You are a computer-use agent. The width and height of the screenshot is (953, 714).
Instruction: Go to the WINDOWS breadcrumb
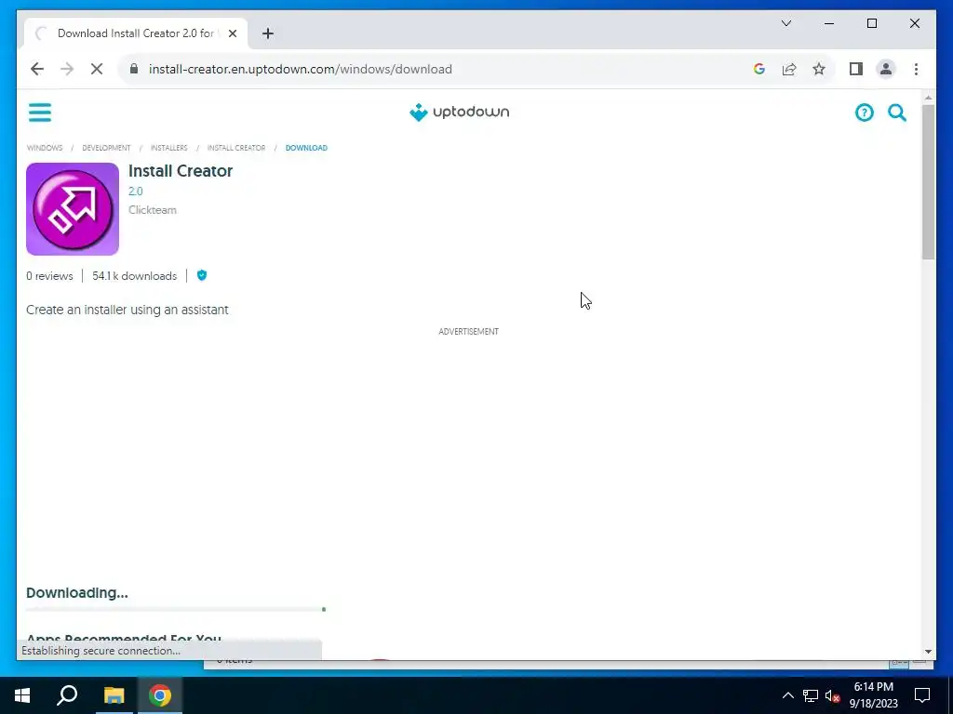[45, 148]
